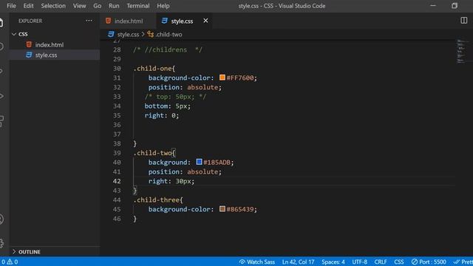The width and height of the screenshot is (473, 266).
Task: Open the Manage gear icon
Action: tap(1, 243)
